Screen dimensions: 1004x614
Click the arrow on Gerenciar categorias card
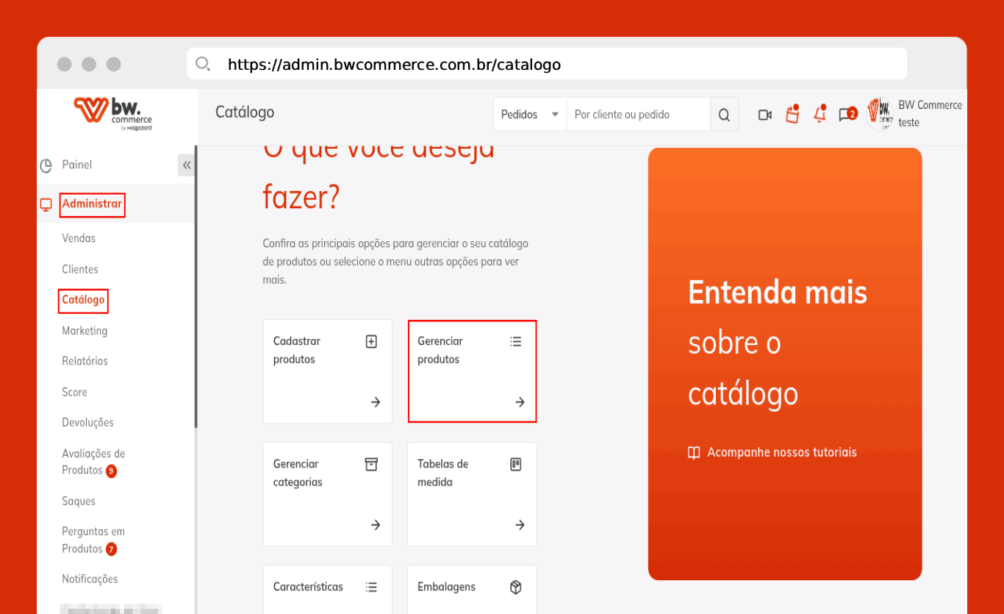pyautogui.click(x=376, y=525)
